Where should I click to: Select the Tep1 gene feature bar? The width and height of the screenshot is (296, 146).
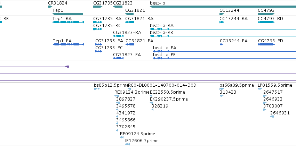click(x=68, y=14)
